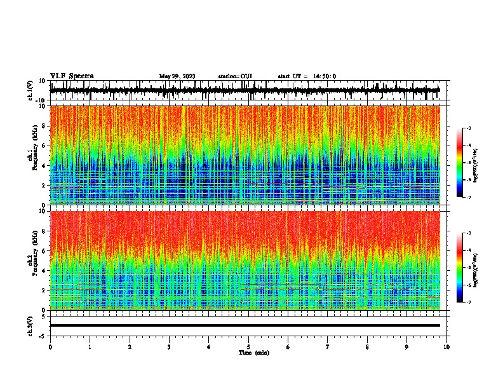Click the ch.1 voltage waveform trace
The width and height of the screenshot is (503, 389).
245,90
